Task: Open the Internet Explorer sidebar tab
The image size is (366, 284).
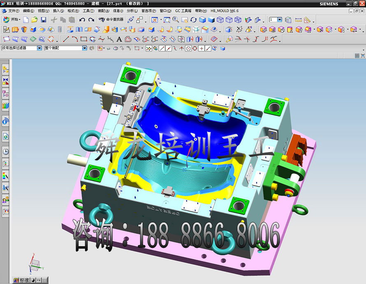Action: coord(6,136)
